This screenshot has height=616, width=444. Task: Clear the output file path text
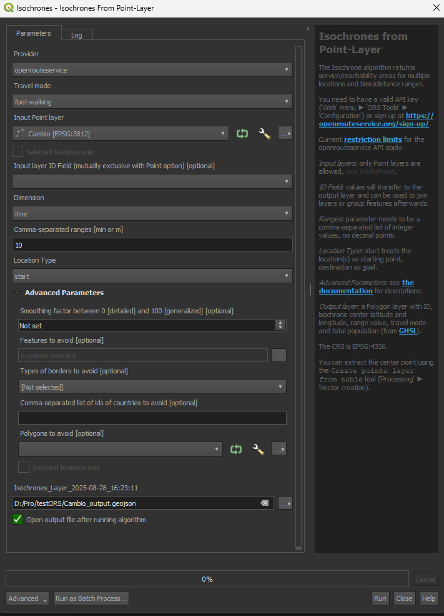(x=265, y=503)
